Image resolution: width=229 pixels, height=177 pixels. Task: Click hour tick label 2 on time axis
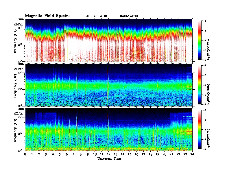(39, 154)
